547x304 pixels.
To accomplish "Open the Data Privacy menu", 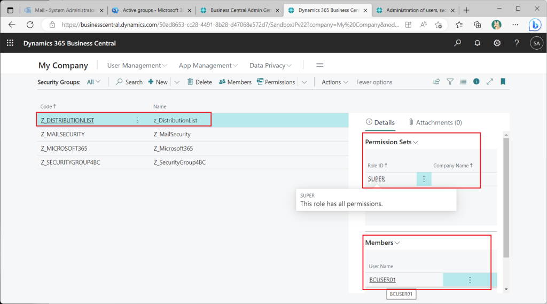I will point(270,65).
